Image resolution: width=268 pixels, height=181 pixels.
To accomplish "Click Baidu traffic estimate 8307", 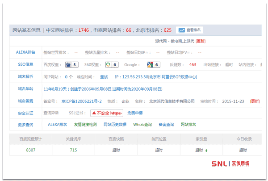I will pos(30,150).
